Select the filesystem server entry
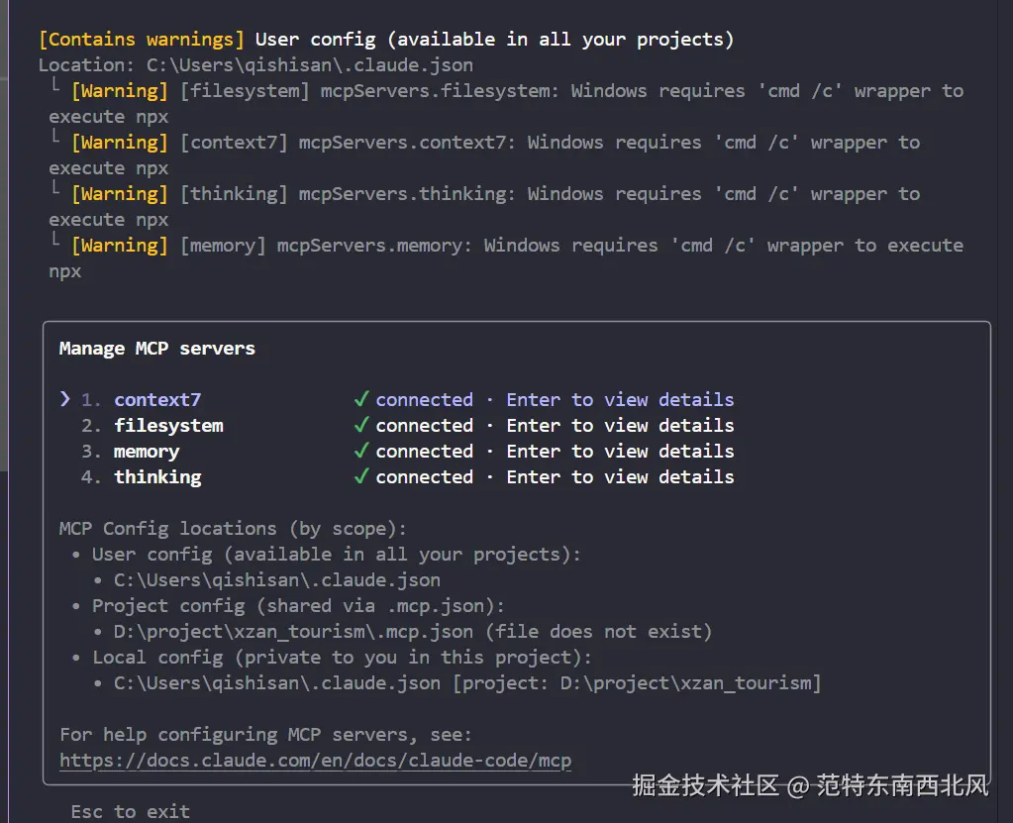The width and height of the screenshot is (1013, 823). coord(168,425)
